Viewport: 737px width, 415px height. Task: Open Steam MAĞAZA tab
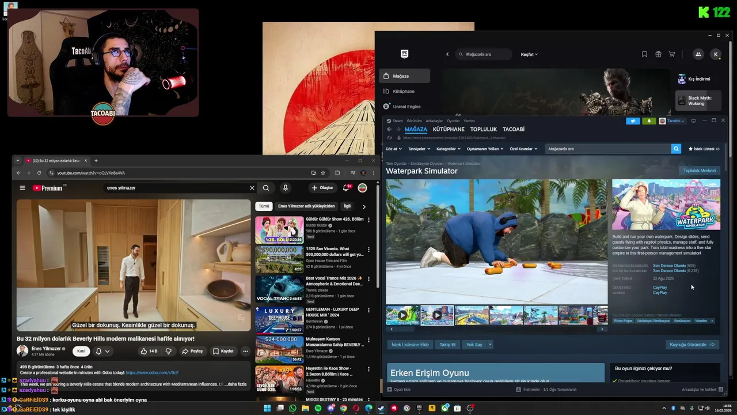tap(416, 129)
